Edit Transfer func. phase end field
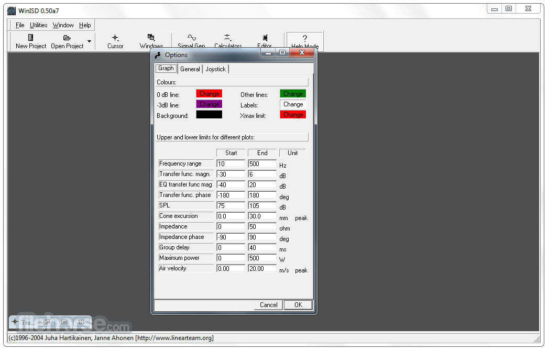Screen dimensions: 548x350 (262, 195)
